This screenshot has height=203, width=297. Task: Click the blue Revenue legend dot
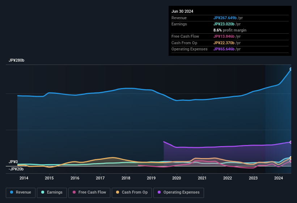coord(12,192)
